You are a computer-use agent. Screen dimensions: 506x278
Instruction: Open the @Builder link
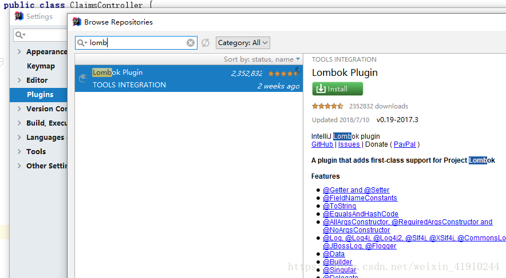coord(338,262)
